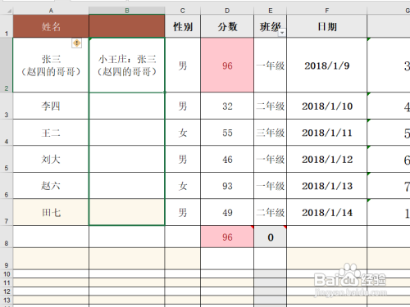Click the pink 96 cell in row 8
This screenshot has height=307, width=410.
tap(227, 237)
